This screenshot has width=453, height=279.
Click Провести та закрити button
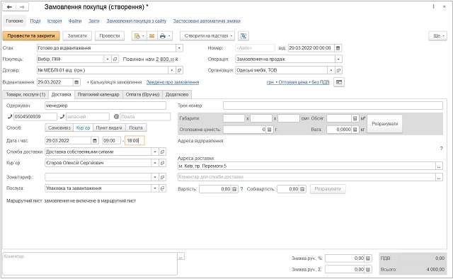tap(31, 36)
